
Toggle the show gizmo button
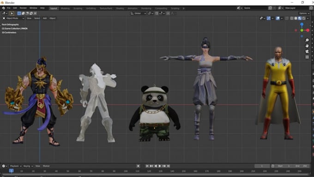click(x=269, y=18)
